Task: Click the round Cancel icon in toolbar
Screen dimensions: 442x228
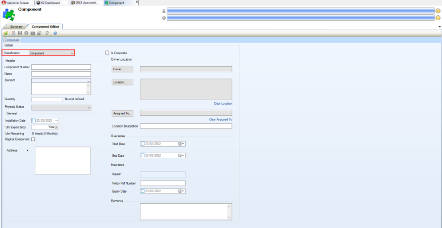Action: pyautogui.click(x=26, y=33)
